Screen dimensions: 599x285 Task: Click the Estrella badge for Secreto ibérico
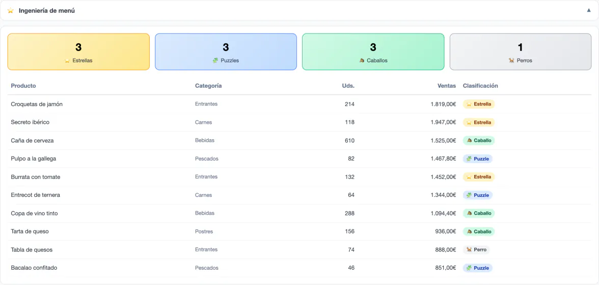pyautogui.click(x=479, y=122)
